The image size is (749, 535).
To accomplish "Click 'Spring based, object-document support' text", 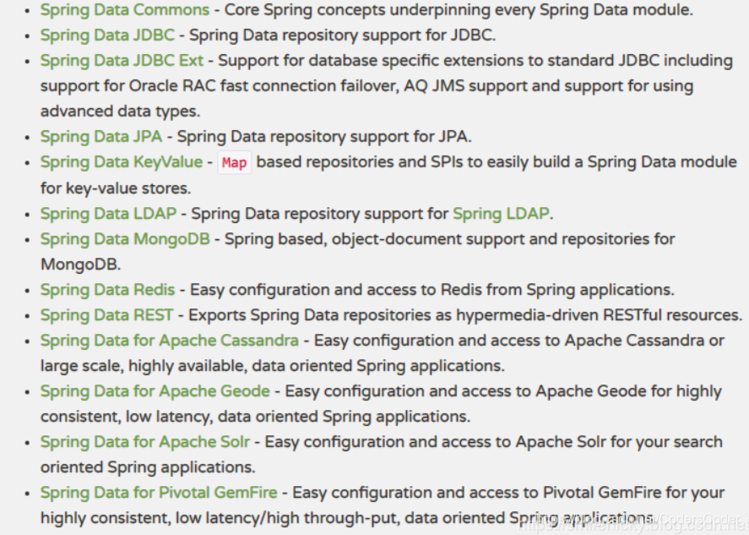I will 375,239.
